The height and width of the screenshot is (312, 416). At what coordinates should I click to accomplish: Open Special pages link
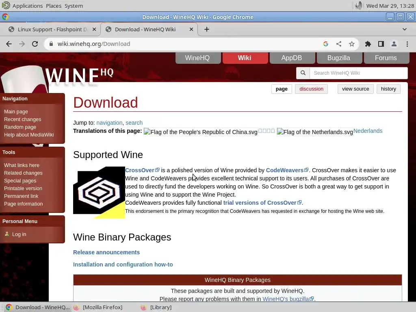20,181
